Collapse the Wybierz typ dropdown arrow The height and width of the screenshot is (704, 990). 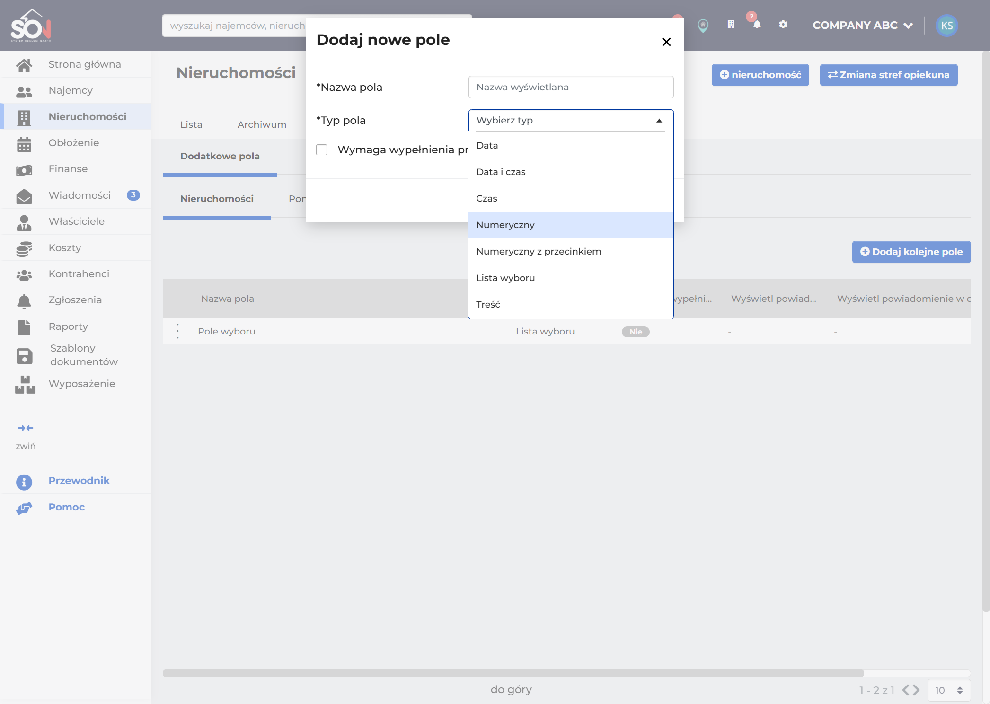coord(659,121)
